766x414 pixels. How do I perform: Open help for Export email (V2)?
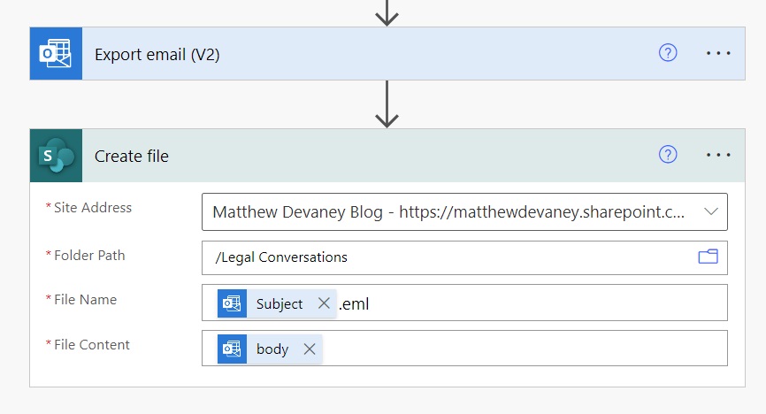[668, 53]
